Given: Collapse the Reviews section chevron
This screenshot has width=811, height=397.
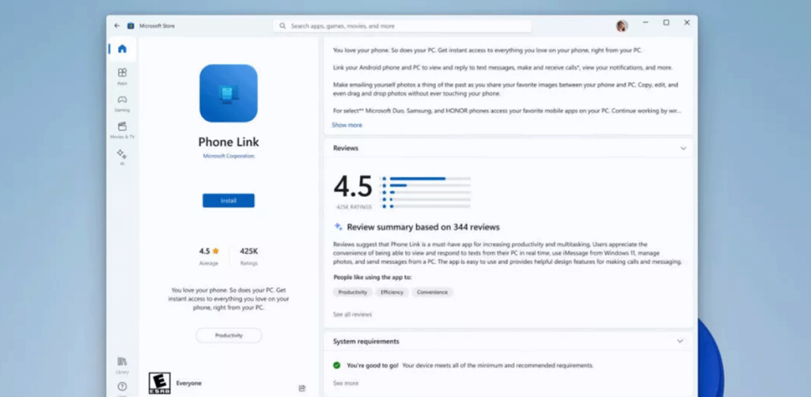Looking at the screenshot, I should click(x=683, y=148).
